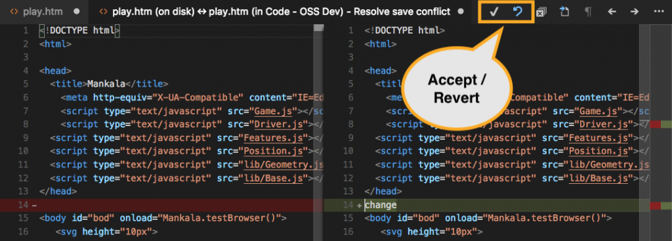Viewport: 672px width, 241px height.
Task: Open the lib/Geometry.js link in the on-disk editor
Action: [283, 164]
